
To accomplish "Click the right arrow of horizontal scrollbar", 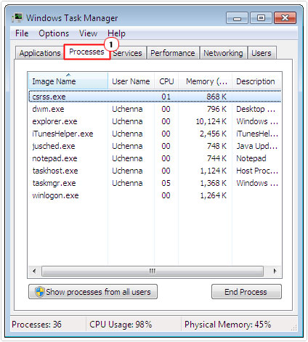I will click(275, 271).
